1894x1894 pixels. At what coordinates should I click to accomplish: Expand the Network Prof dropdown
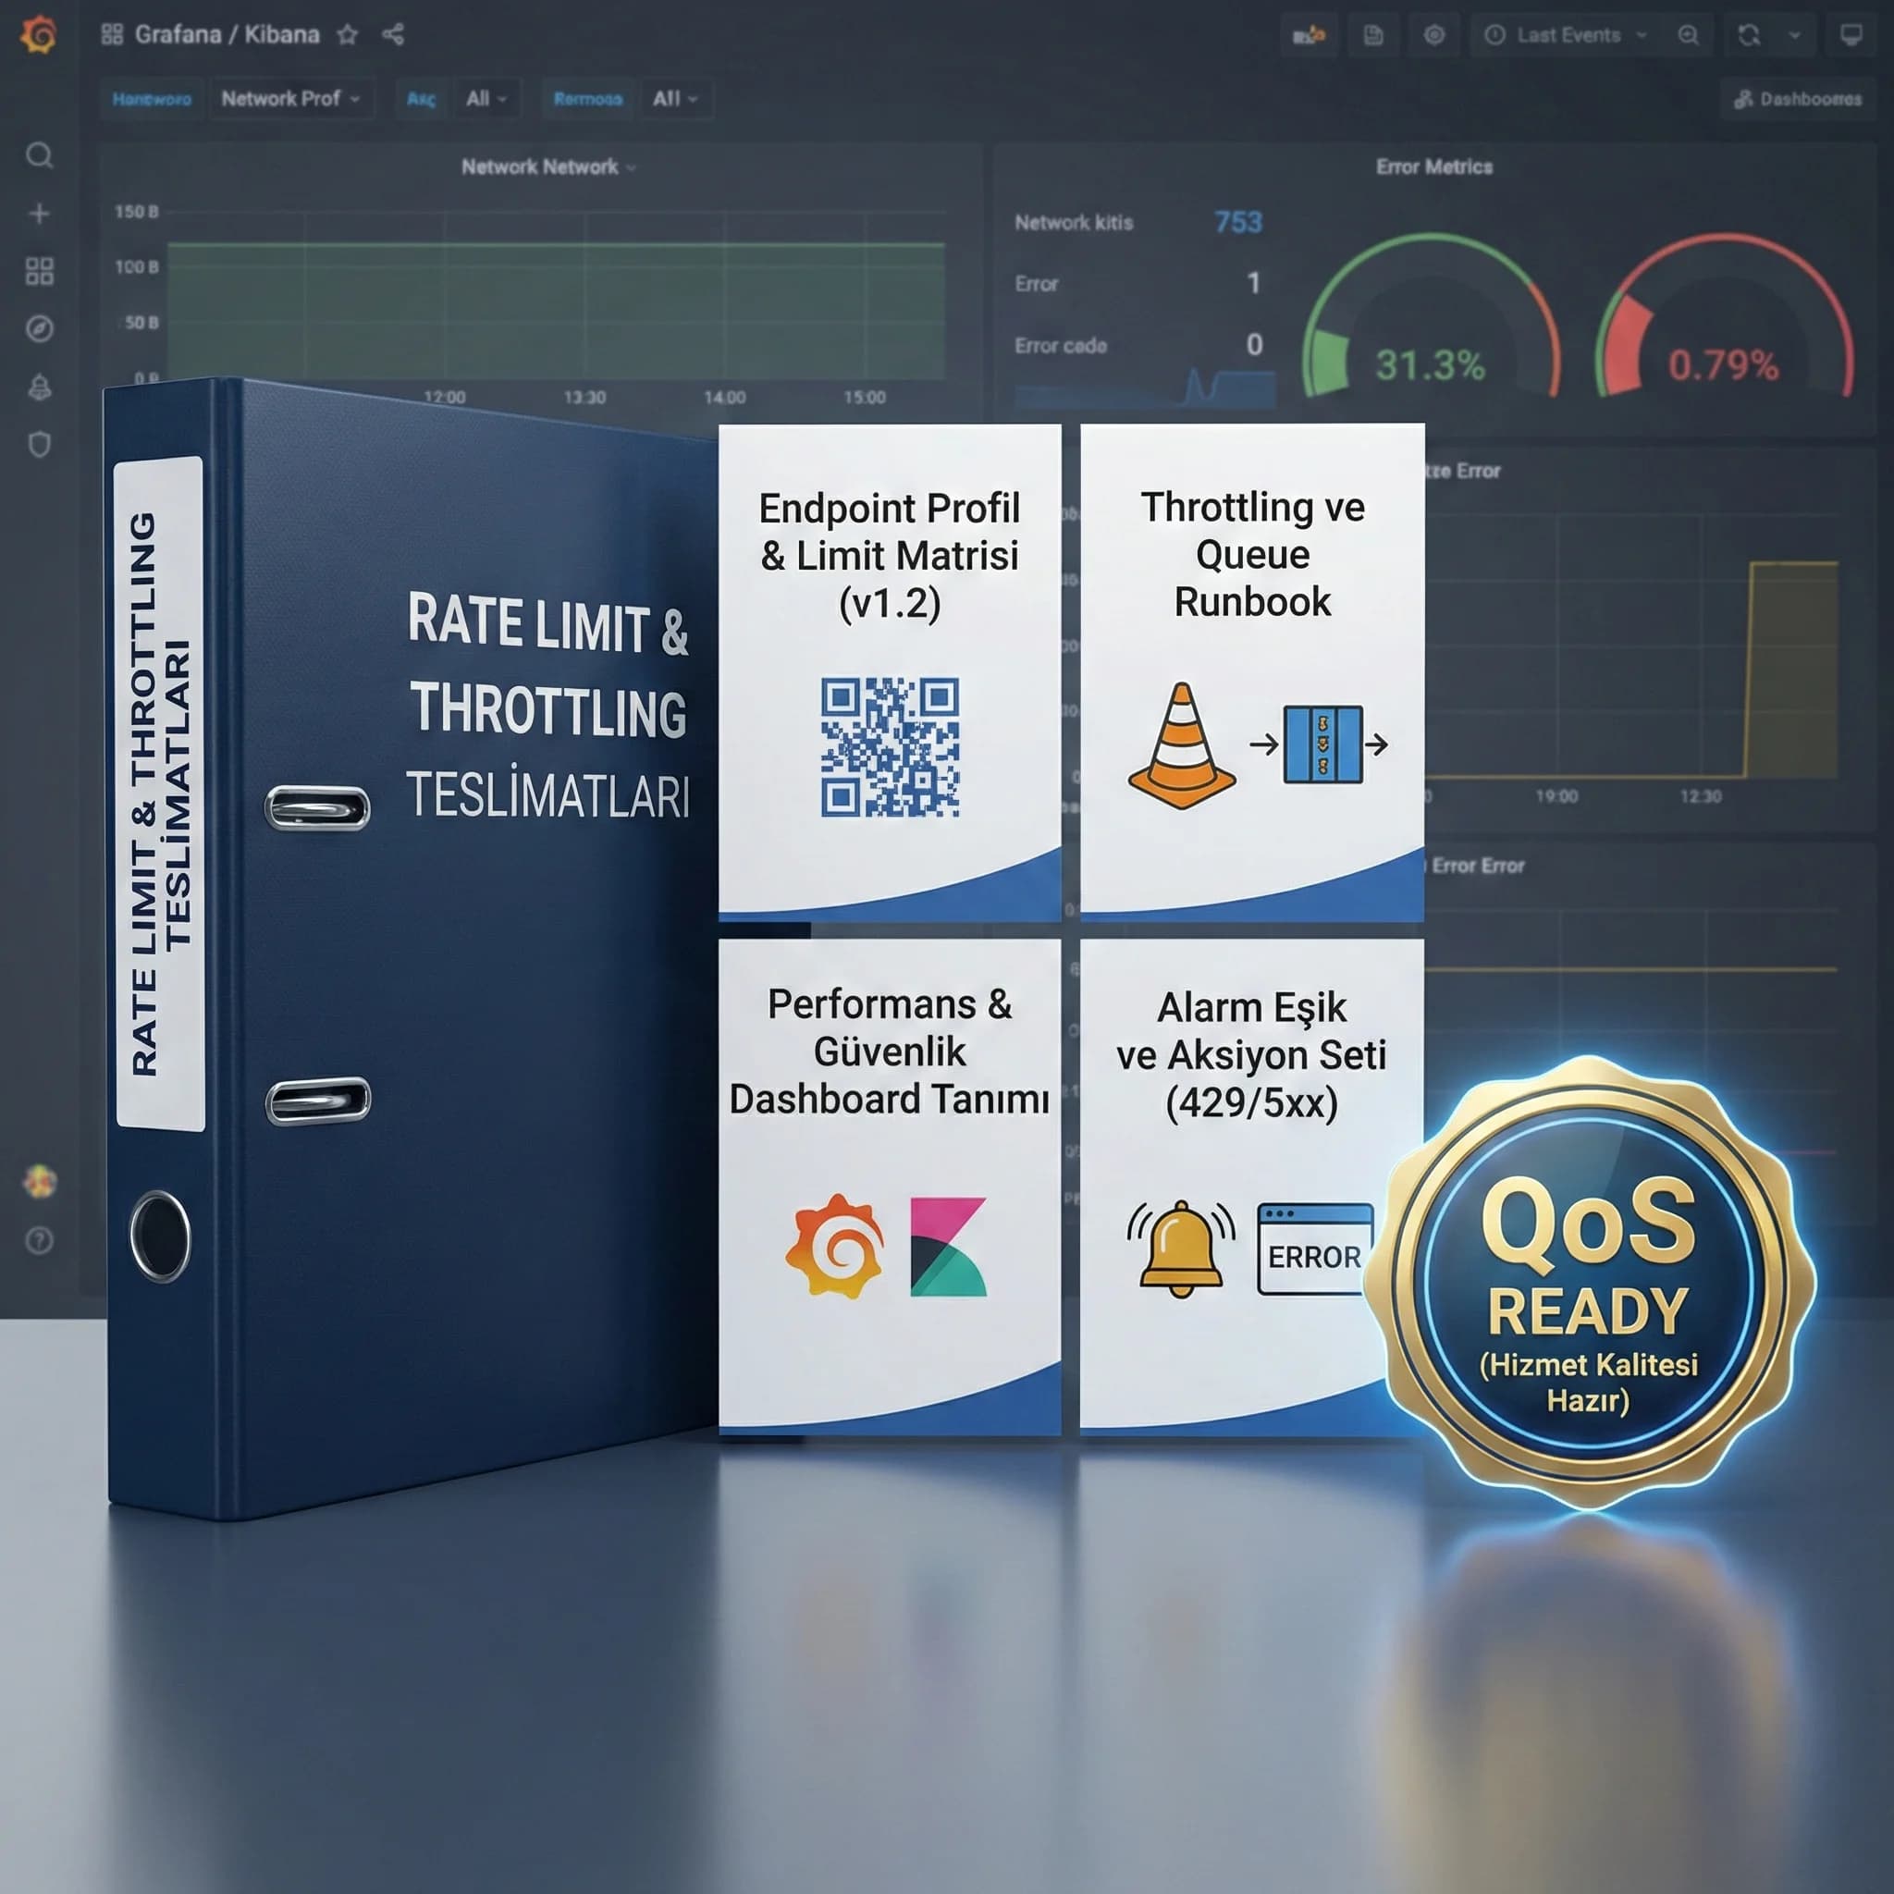coord(290,99)
